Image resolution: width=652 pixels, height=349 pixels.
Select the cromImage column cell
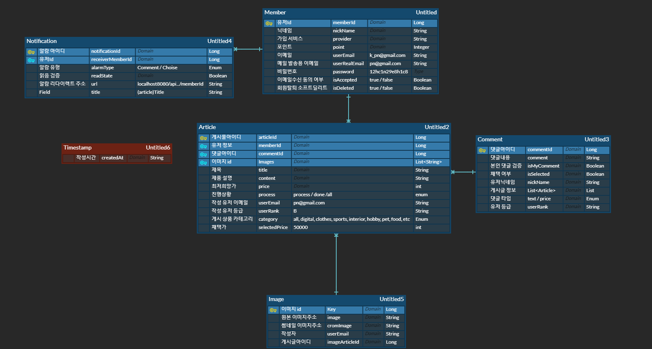(344, 326)
